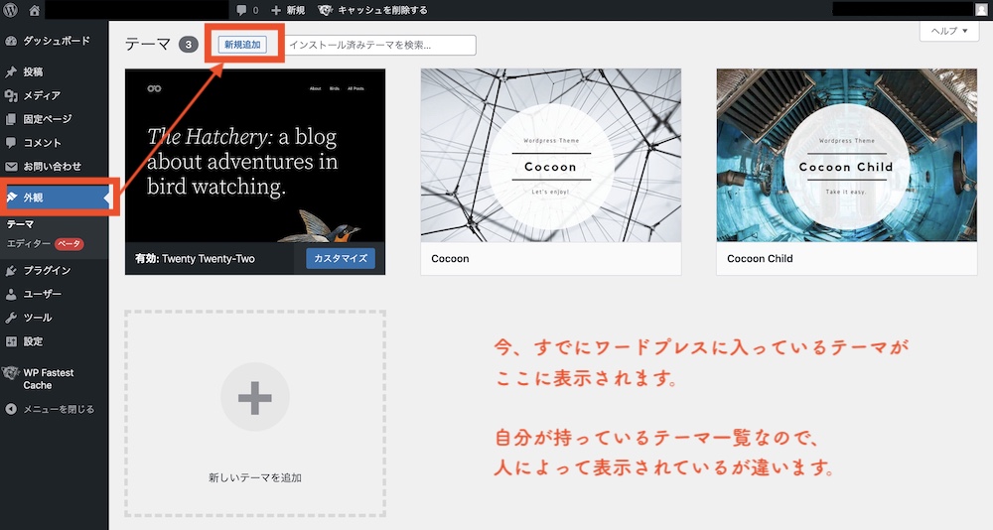The image size is (993, 530).
Task: Select the Twenty Twenty-Two theme screenshot
Action: tap(255, 156)
